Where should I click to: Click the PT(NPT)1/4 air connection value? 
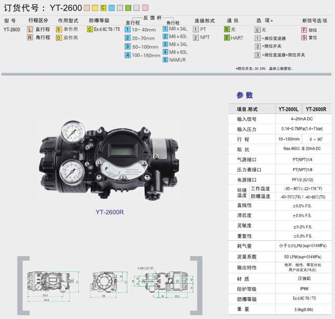click(x=302, y=159)
